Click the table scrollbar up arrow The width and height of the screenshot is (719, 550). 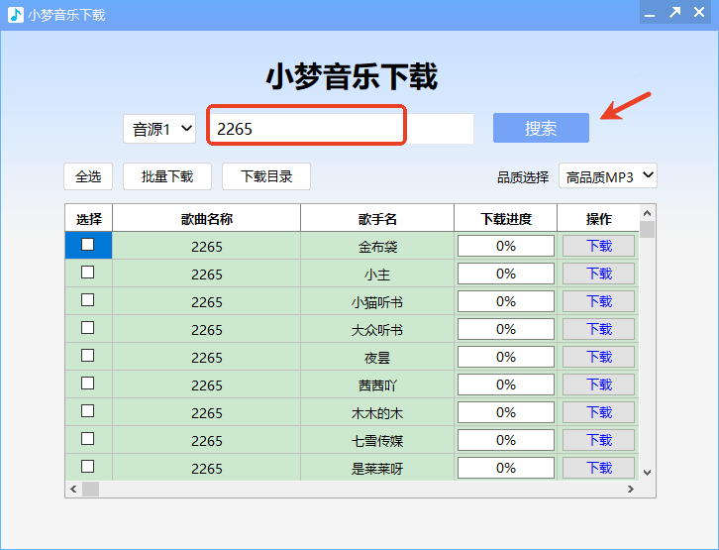[x=648, y=212]
